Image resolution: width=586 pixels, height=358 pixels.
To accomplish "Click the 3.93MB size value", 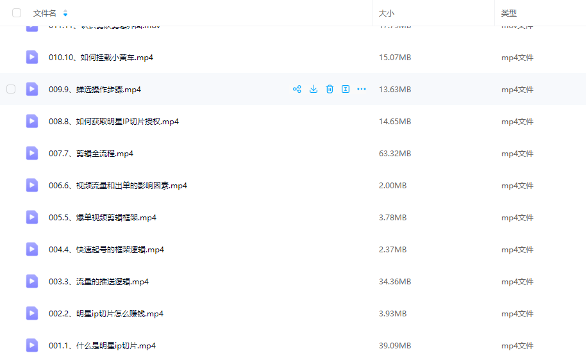I will (x=393, y=314).
